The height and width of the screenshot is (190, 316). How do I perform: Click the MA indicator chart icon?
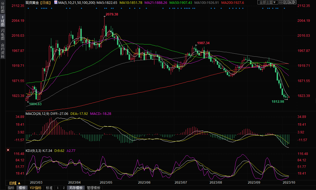pos(56,2)
